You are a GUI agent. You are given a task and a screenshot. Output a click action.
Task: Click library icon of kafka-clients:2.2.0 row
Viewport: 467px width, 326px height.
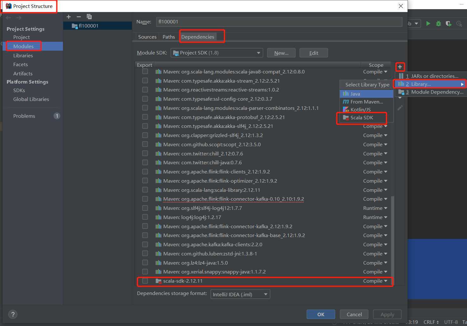(x=159, y=244)
